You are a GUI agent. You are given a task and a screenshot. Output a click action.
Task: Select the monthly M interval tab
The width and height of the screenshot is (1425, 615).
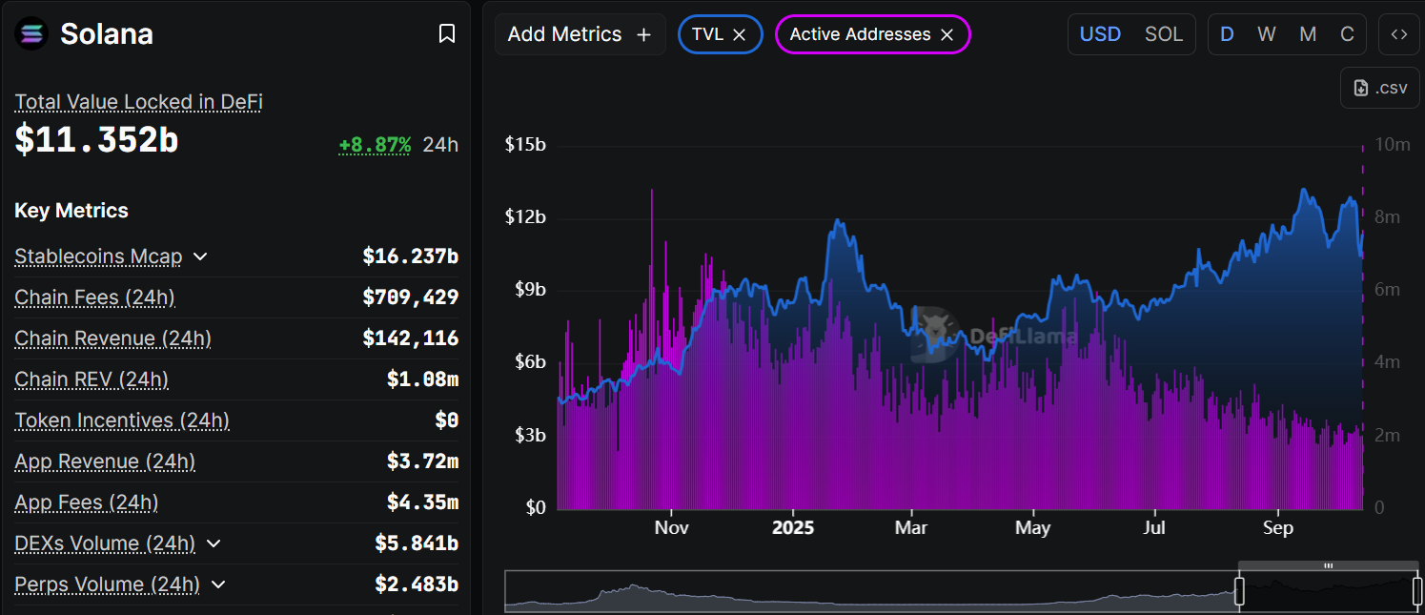(x=1307, y=34)
